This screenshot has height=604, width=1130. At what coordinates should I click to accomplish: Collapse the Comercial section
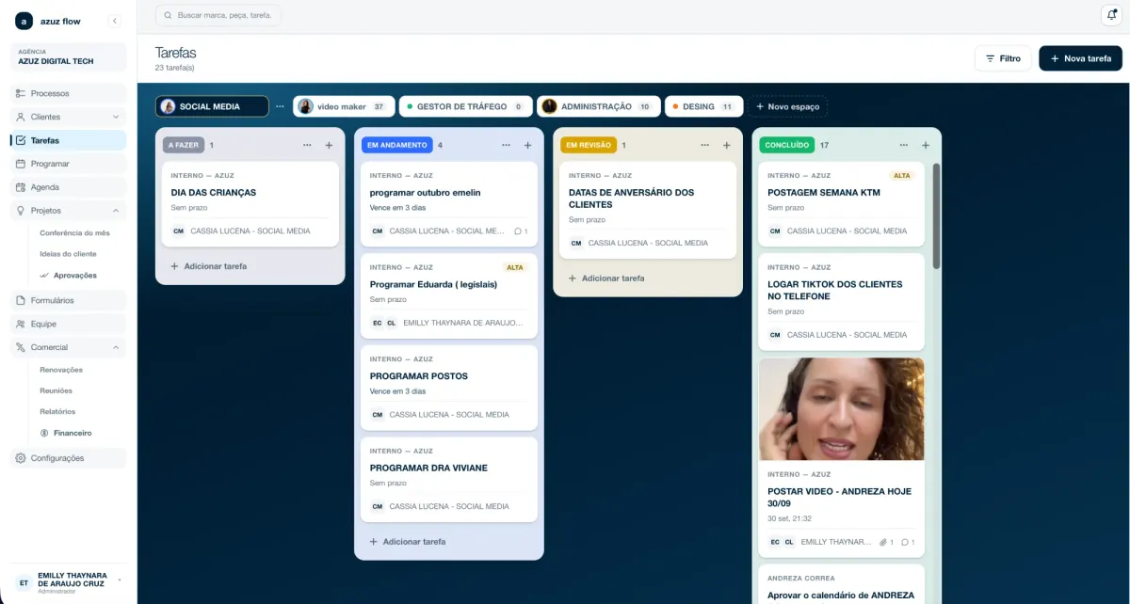pos(116,347)
